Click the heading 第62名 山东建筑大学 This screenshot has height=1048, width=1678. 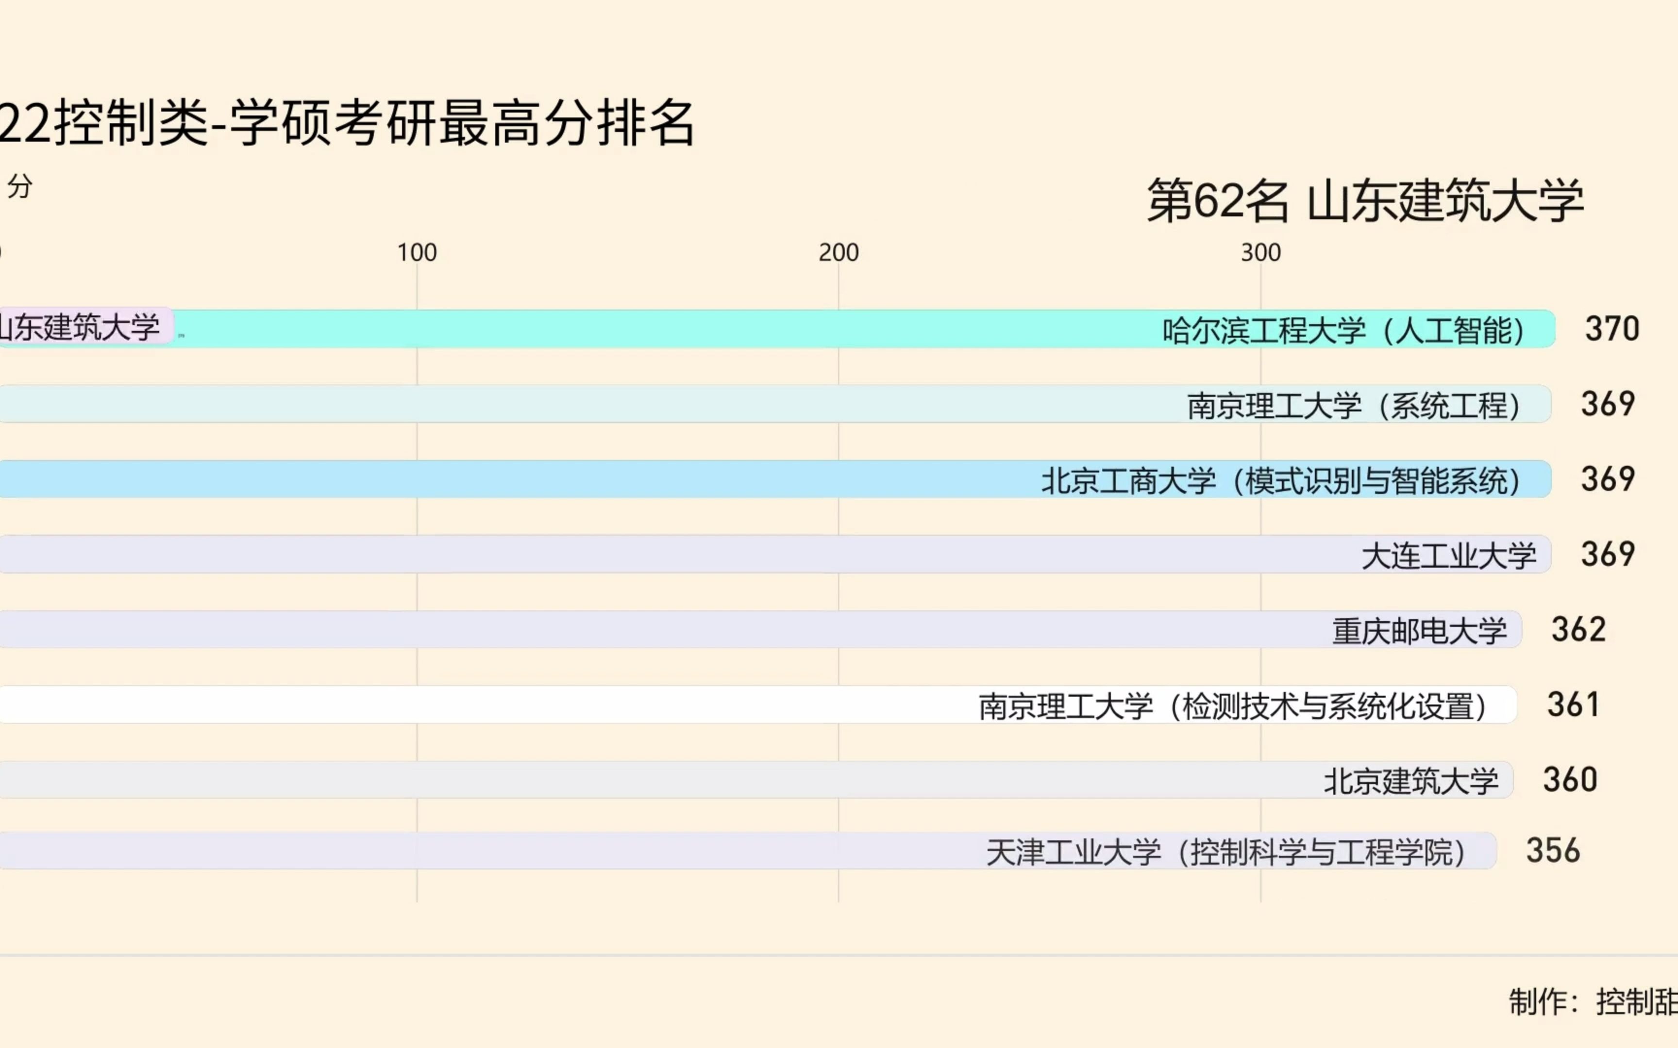1365,201
